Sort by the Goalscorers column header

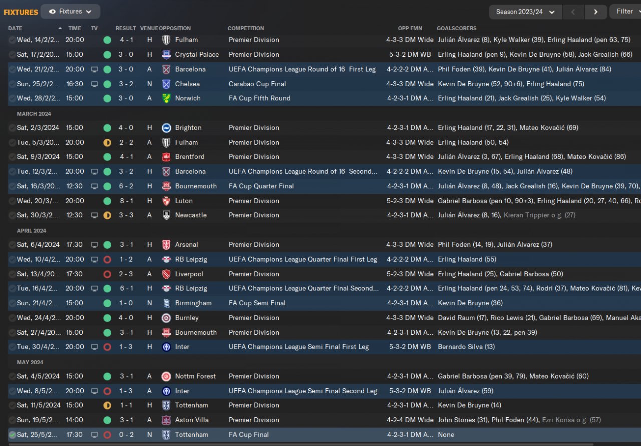(457, 28)
